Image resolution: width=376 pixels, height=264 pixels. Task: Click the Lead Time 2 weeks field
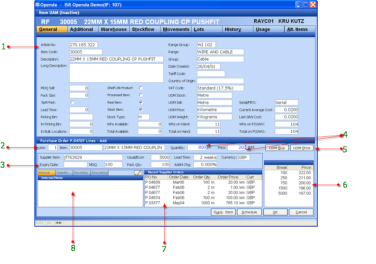click(205, 158)
